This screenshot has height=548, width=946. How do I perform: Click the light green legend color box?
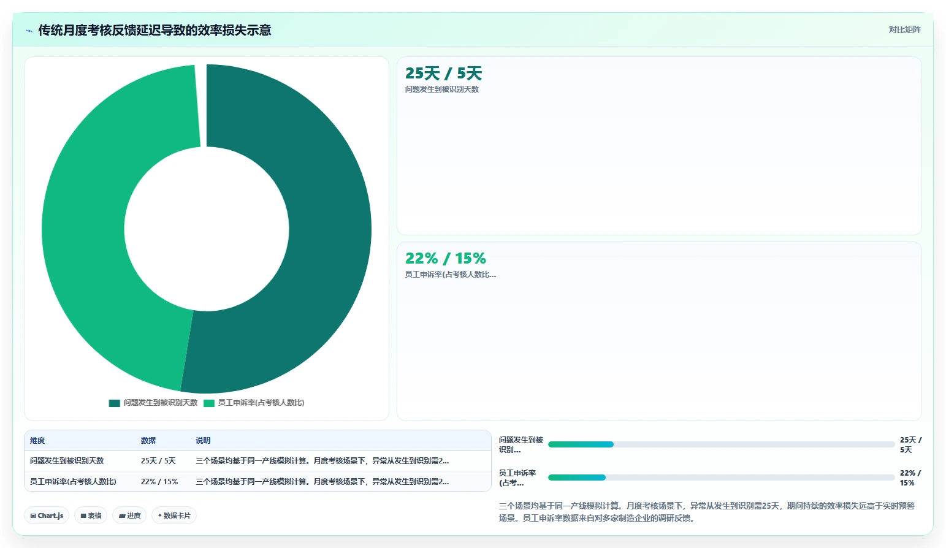209,403
